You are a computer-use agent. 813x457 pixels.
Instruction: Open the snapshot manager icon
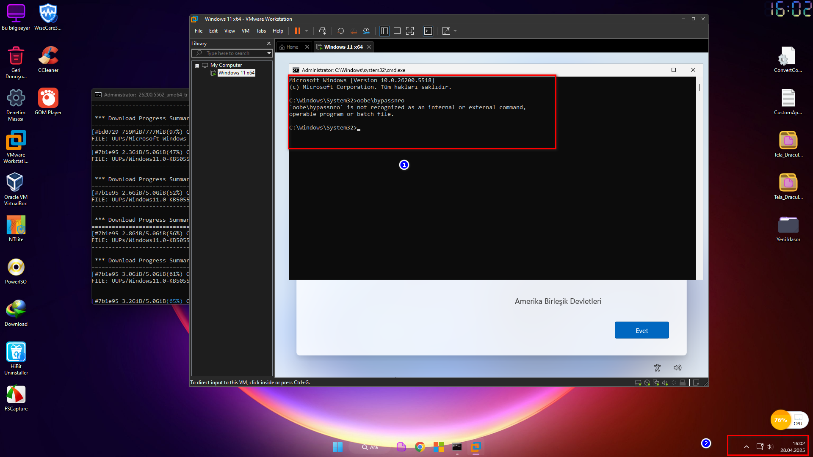[367, 31]
